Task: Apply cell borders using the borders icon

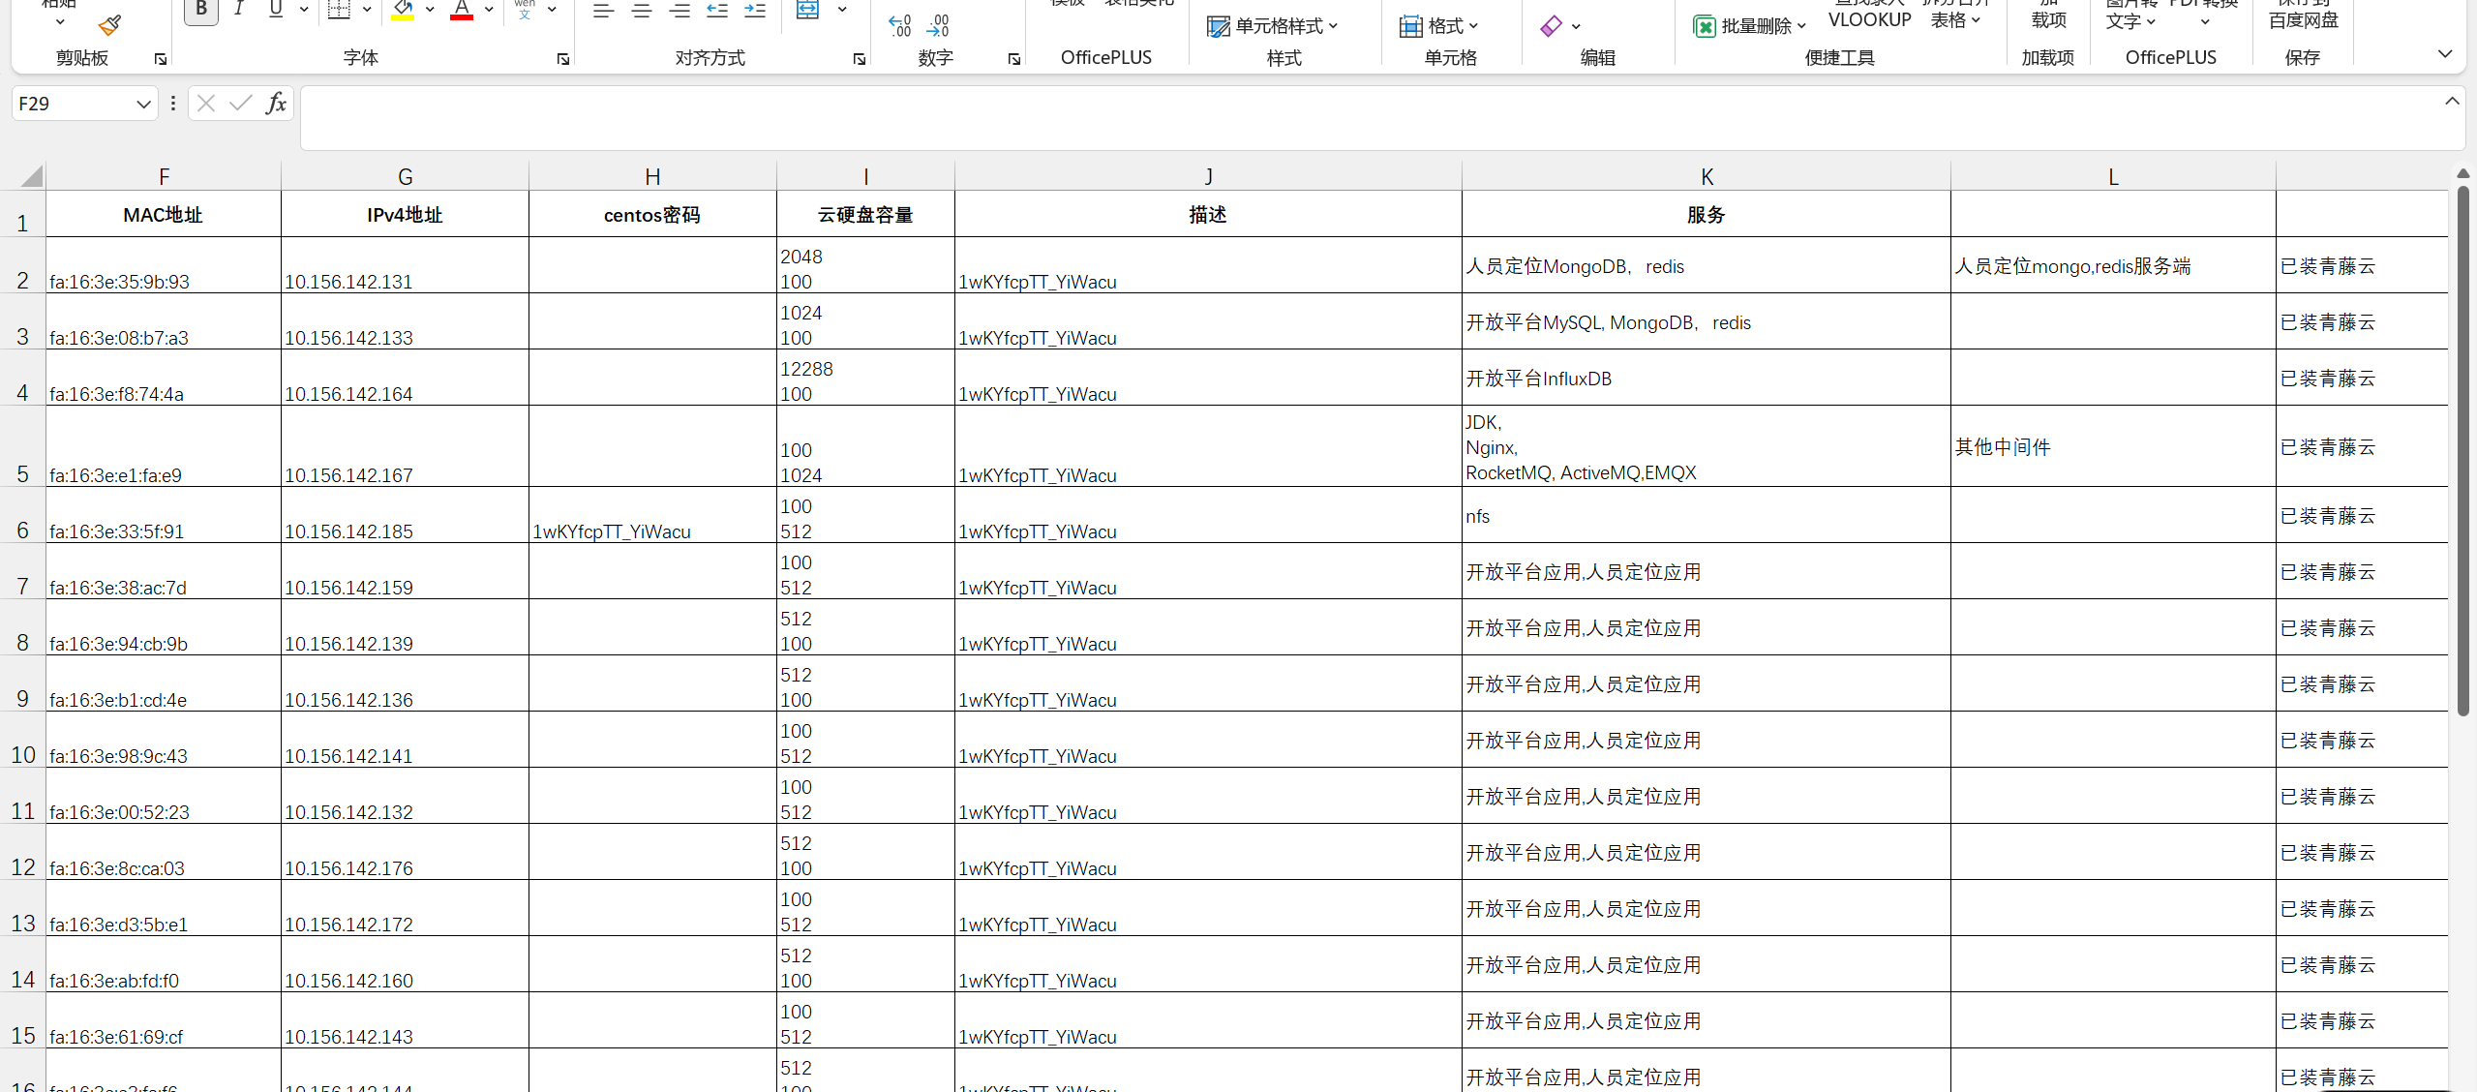Action: click(x=339, y=10)
